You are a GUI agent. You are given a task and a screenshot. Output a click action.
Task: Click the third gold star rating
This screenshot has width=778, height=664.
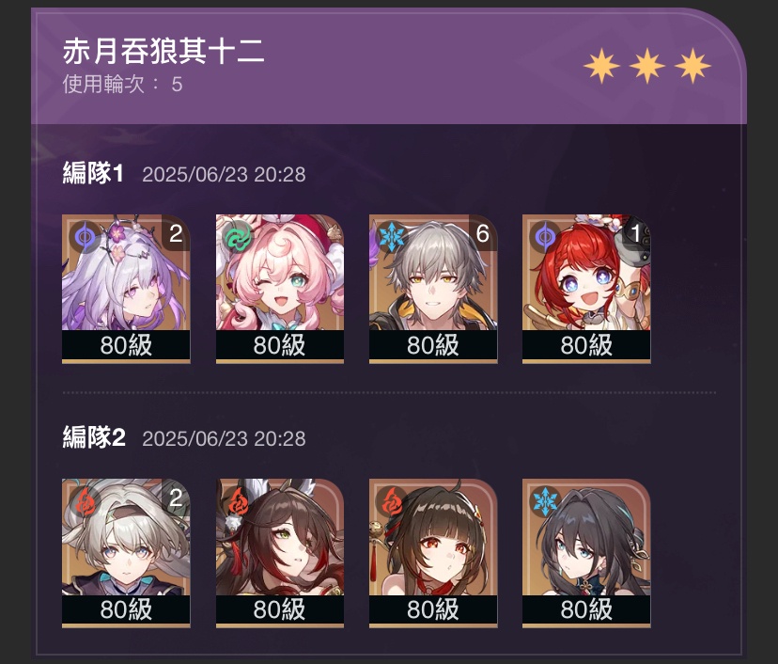pos(692,66)
